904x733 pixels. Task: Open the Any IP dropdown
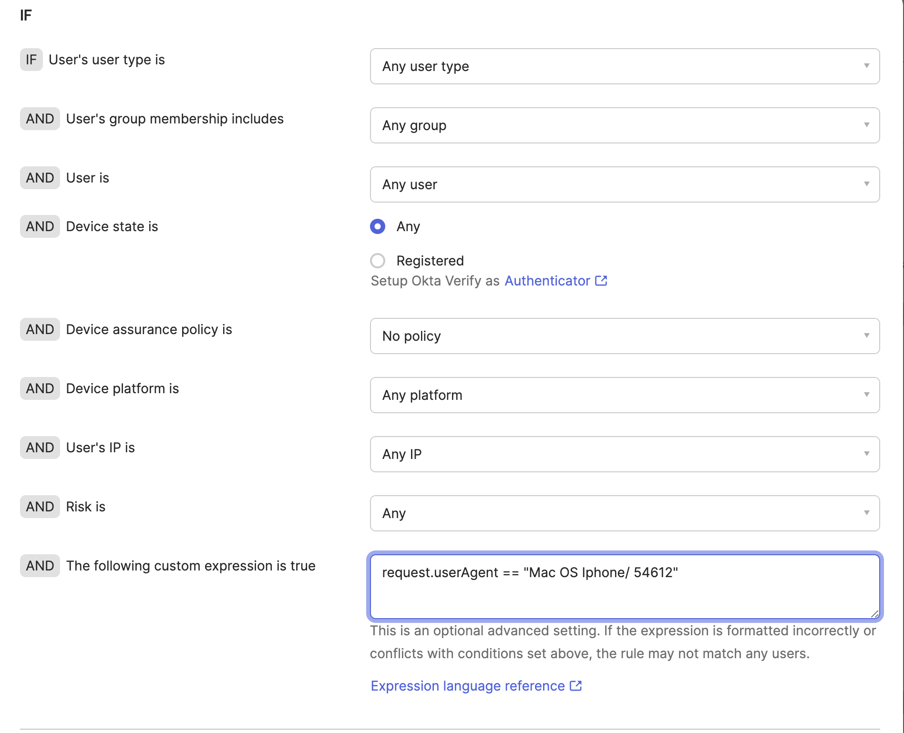pyautogui.click(x=624, y=454)
